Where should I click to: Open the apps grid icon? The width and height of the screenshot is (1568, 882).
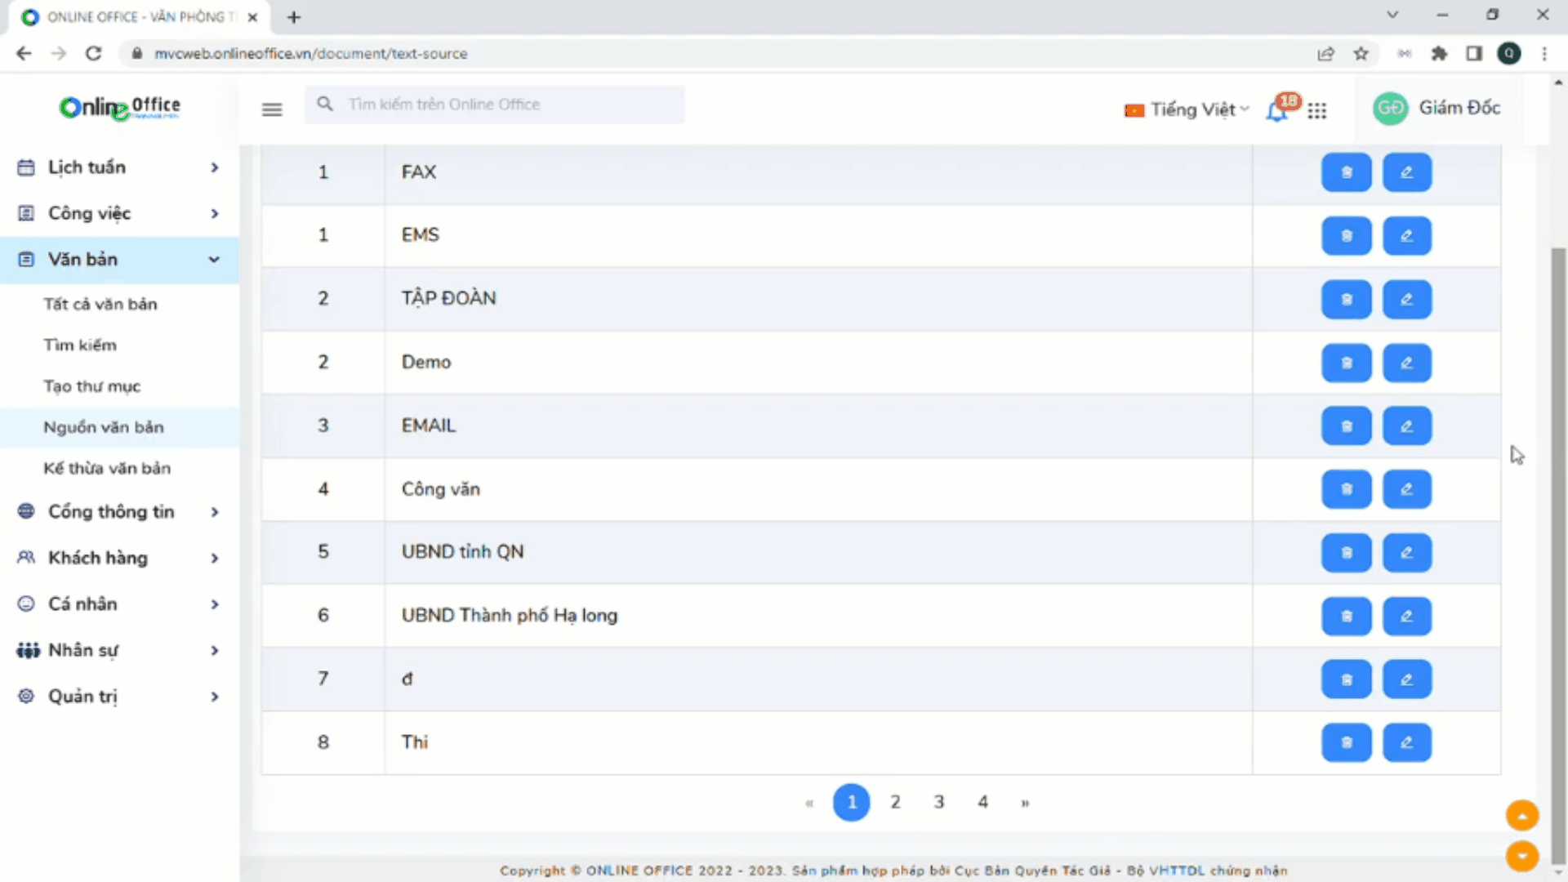tap(1316, 110)
